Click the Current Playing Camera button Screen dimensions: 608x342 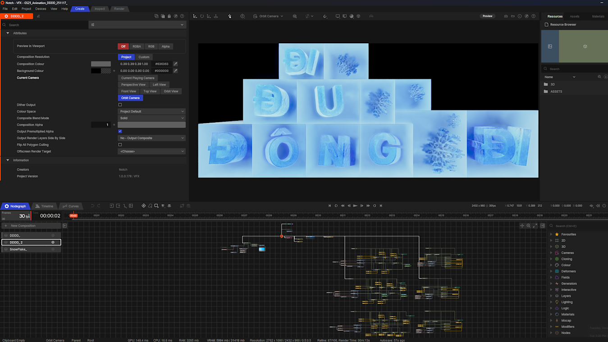137,78
